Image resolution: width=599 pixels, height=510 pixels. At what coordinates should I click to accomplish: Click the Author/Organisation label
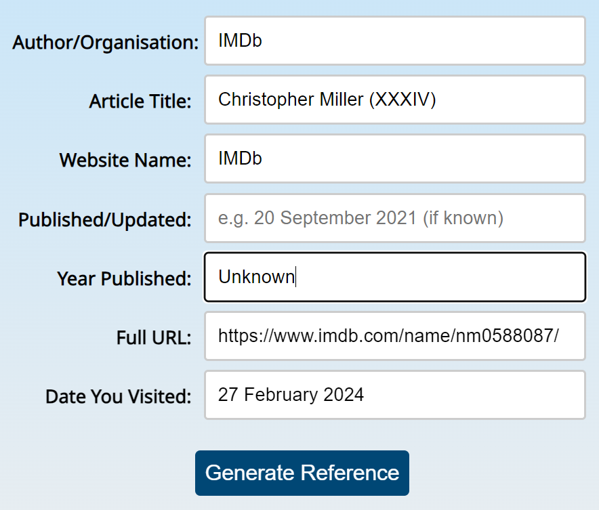click(104, 42)
